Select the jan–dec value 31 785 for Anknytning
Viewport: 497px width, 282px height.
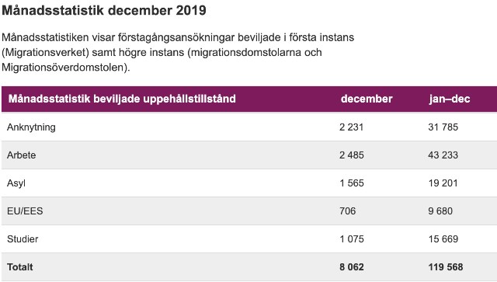tap(443, 127)
